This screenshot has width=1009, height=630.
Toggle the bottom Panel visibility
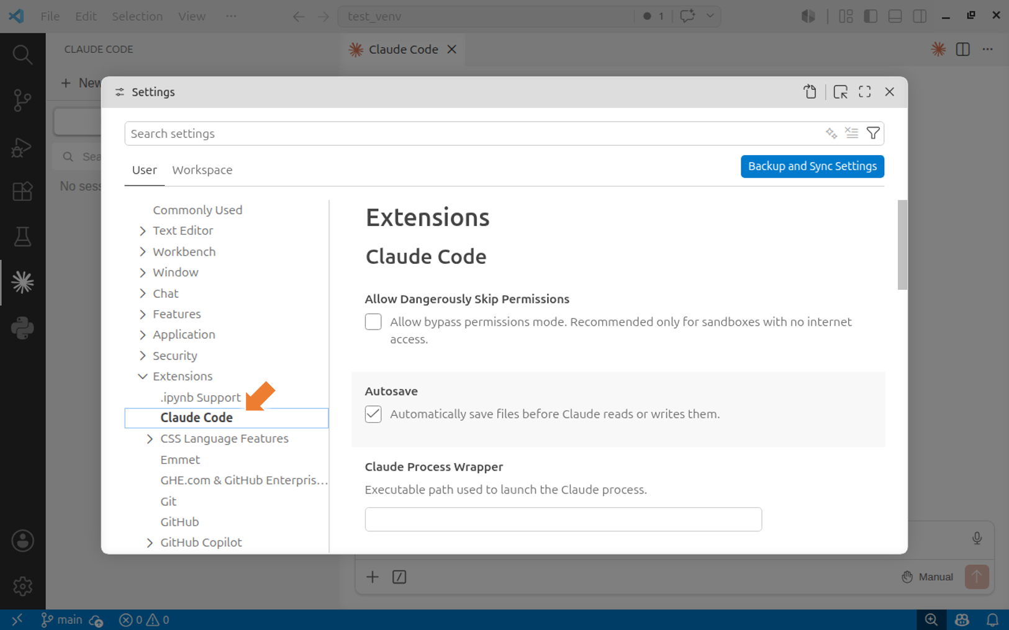point(895,16)
